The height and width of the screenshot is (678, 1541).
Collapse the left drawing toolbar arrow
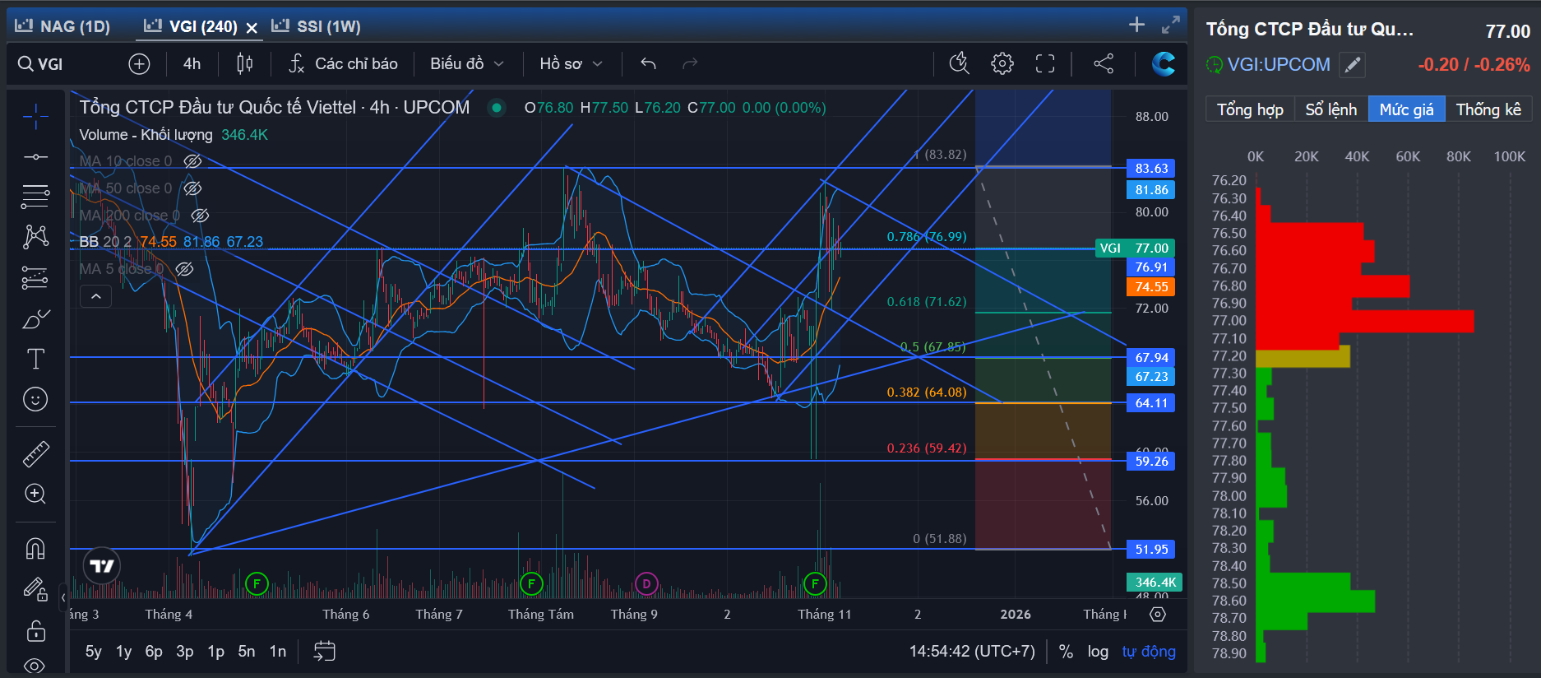63,597
